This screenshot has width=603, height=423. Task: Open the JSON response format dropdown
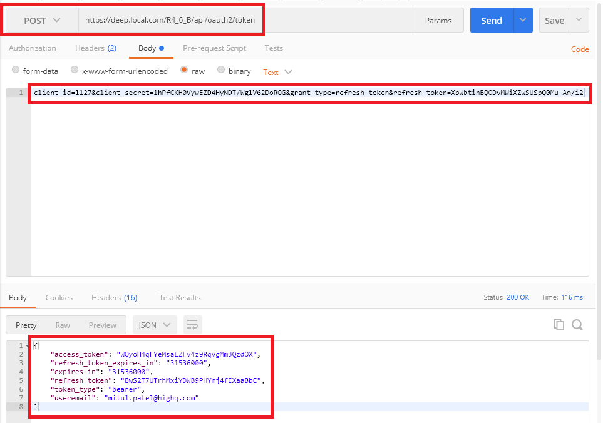click(154, 325)
